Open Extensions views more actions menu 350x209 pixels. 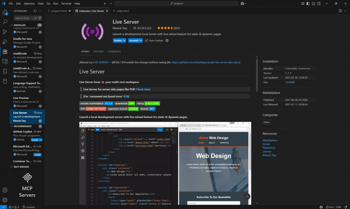click(40, 11)
